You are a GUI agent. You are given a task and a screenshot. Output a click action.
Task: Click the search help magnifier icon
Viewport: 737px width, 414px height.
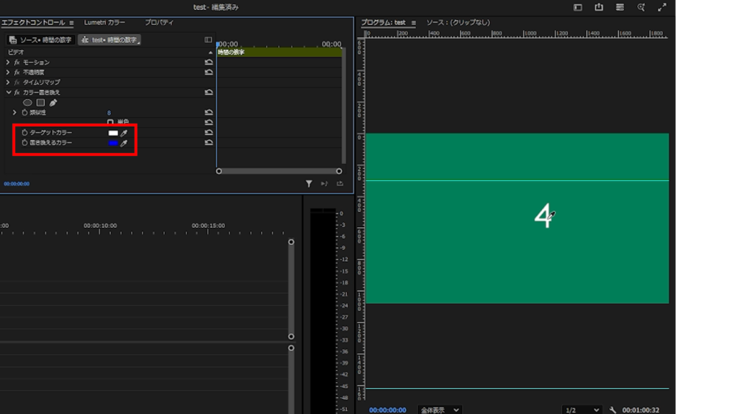pos(641,7)
